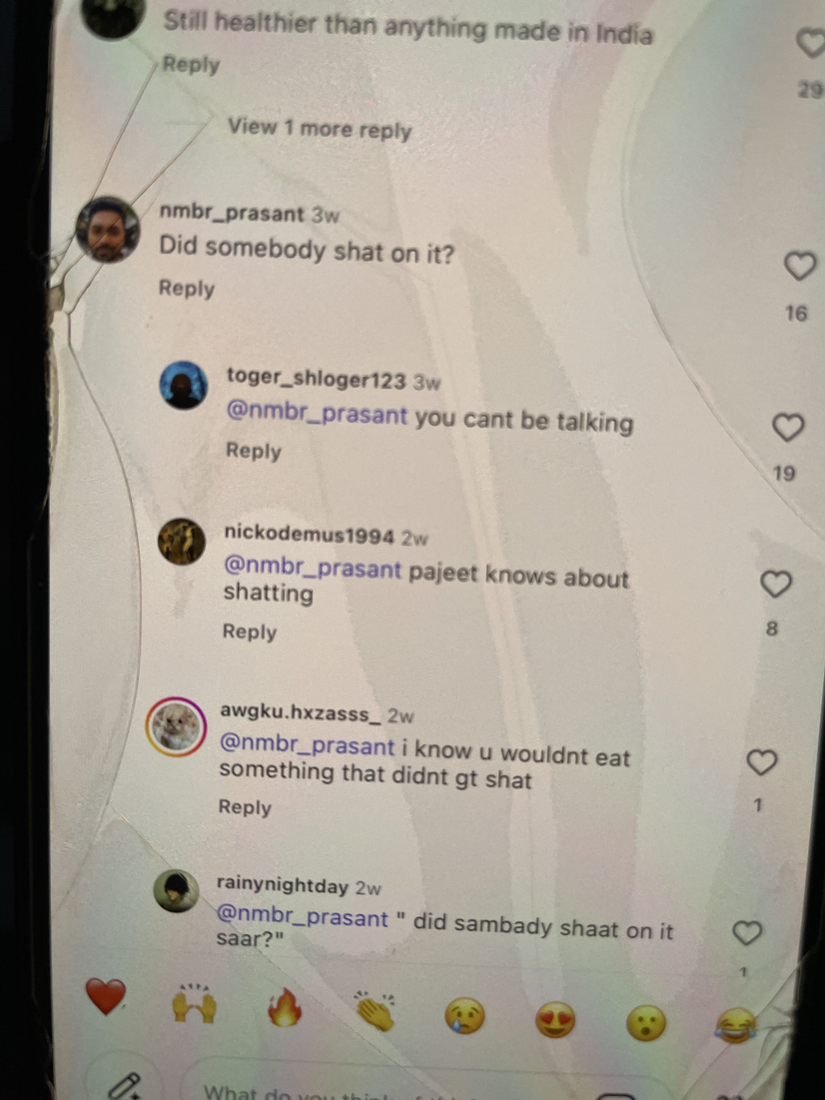Viewport: 825px width, 1100px height.
Task: Reply to awgku.hxzasss_'s comment
Action: pyautogui.click(x=245, y=807)
